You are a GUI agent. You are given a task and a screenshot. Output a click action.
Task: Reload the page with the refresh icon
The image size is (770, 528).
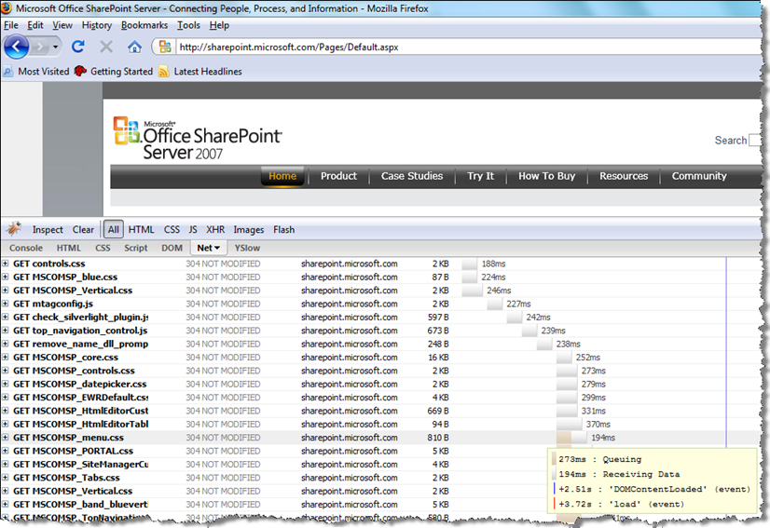78,47
